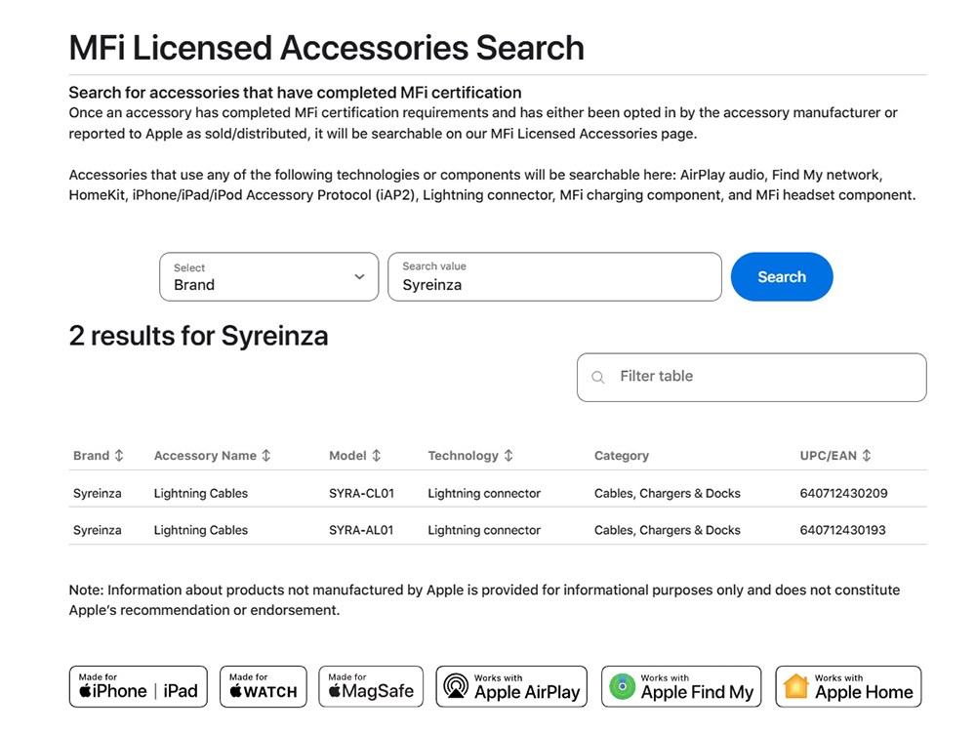Click the Made for iPhone iPad badge

pyautogui.click(x=138, y=686)
